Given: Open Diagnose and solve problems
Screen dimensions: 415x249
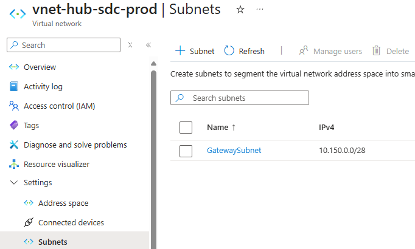Looking at the screenshot, I should coord(75,145).
